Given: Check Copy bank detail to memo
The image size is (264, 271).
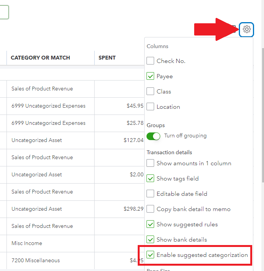Looking at the screenshot, I should (150, 209).
